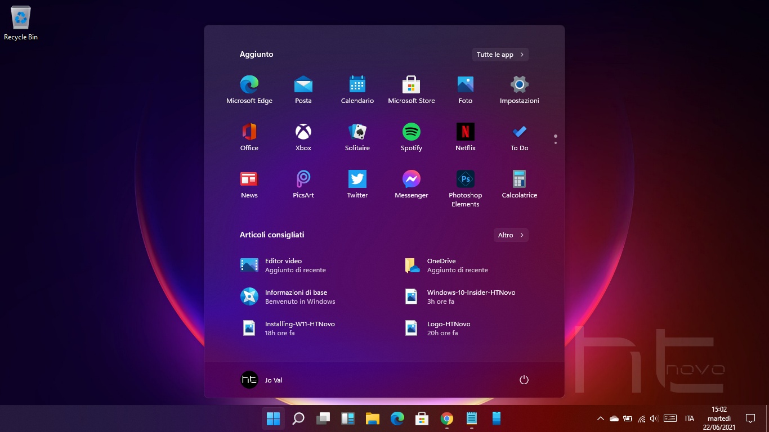Screen dimensions: 769x432
Task: Open the volume speaker tray icon
Action: (654, 418)
